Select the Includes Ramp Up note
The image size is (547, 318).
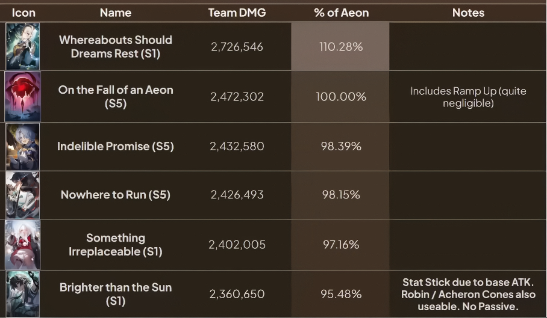[x=468, y=97]
